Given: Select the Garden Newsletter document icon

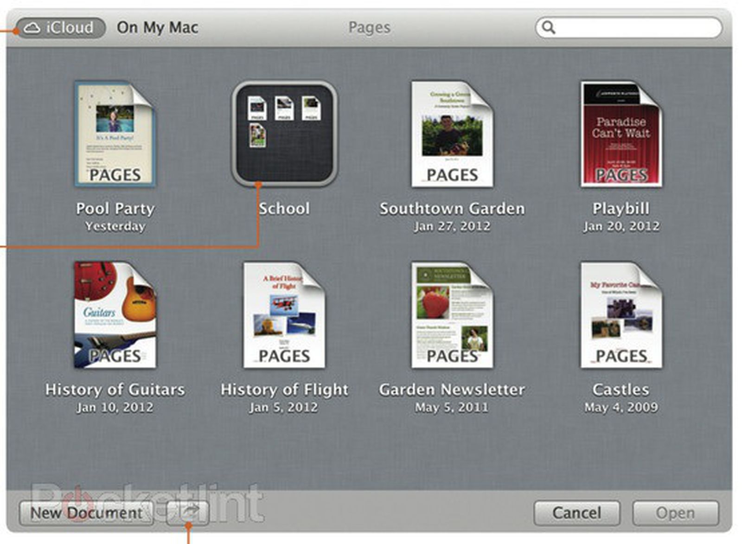Looking at the screenshot, I should [x=452, y=315].
